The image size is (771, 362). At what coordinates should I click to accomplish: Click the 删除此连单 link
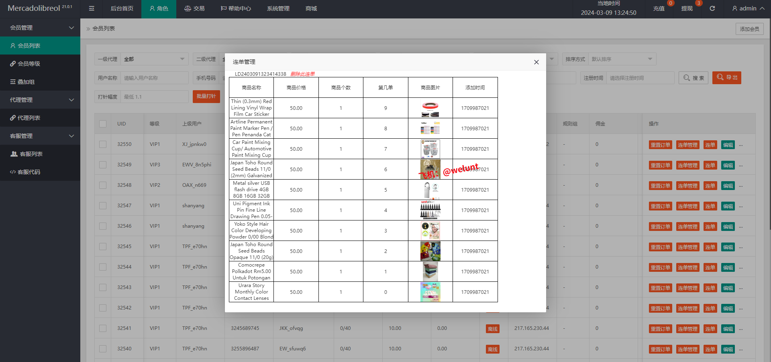pos(302,74)
